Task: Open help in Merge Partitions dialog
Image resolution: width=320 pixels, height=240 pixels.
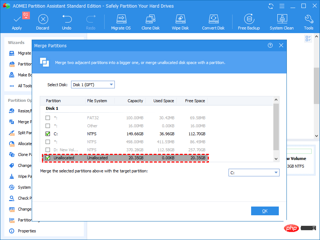Action: click(270, 45)
